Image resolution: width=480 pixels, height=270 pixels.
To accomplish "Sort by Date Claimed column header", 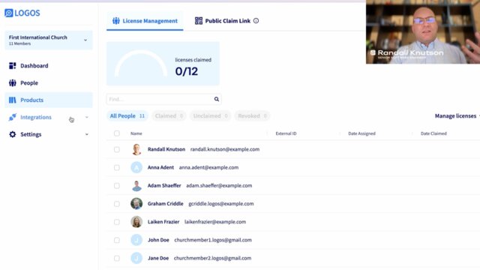I will 433,133.
